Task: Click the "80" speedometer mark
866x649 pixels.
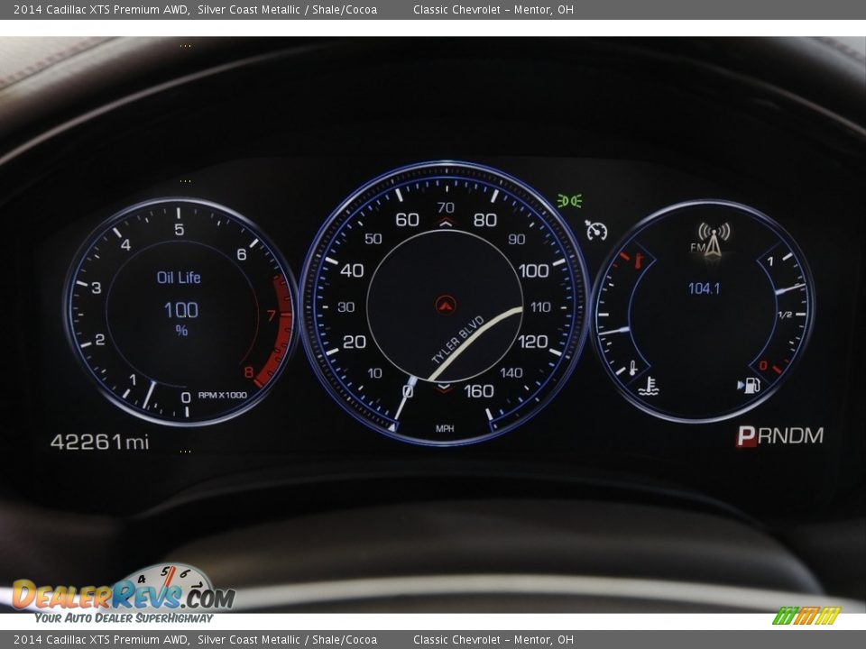Action: coord(485,220)
